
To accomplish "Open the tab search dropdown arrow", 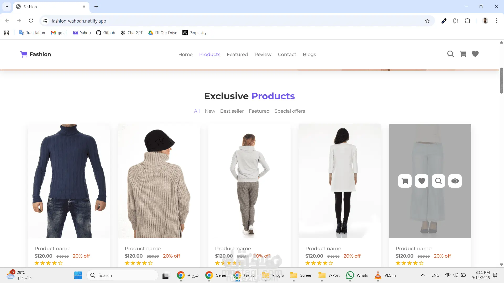I will tap(7, 7).
